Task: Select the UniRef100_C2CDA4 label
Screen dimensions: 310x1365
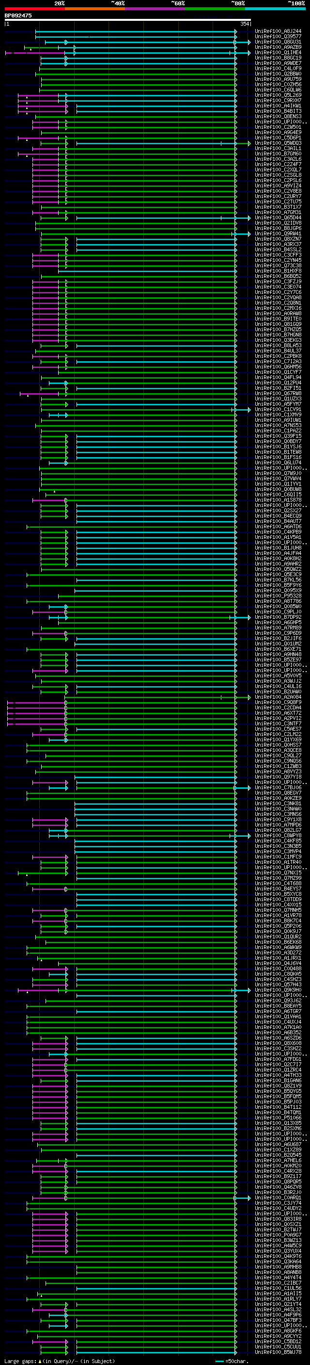Action: pos(278,707)
